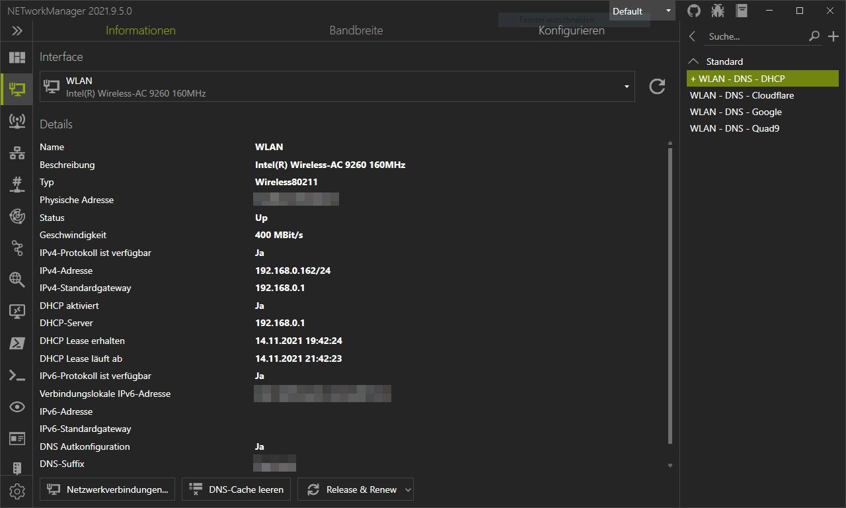846x508 pixels.
Task: Open the PowerShell tool icon
Action: pyautogui.click(x=17, y=343)
